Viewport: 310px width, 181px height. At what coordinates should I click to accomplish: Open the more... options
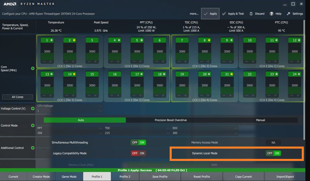click(194, 13)
